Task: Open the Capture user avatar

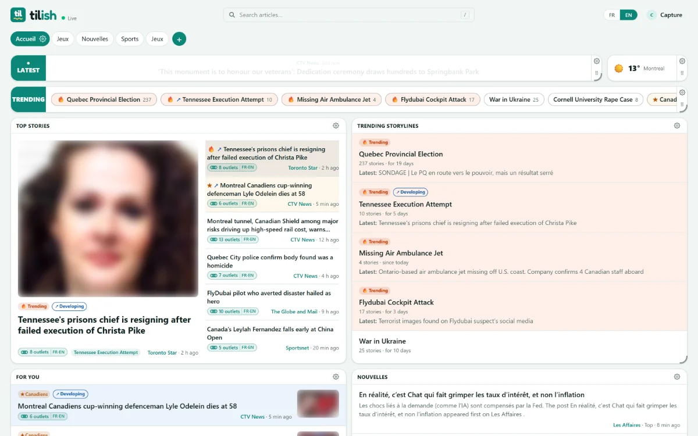Action: [x=651, y=15]
